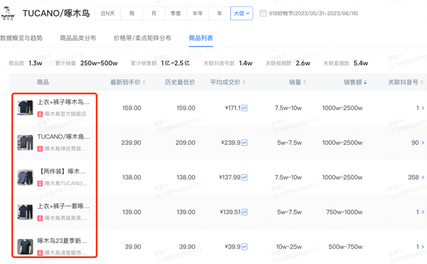Click the 关联抖音号数 1.4w stat
427x264 pixels.
pyautogui.click(x=228, y=63)
